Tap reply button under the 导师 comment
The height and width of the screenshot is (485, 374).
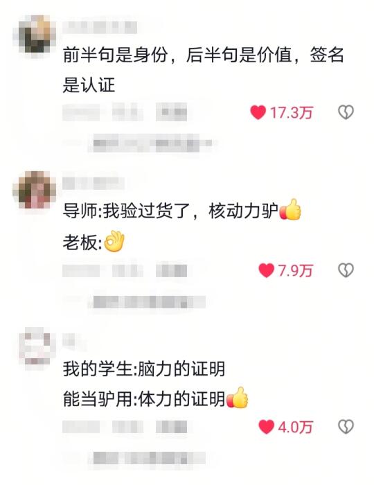[x=172, y=271]
